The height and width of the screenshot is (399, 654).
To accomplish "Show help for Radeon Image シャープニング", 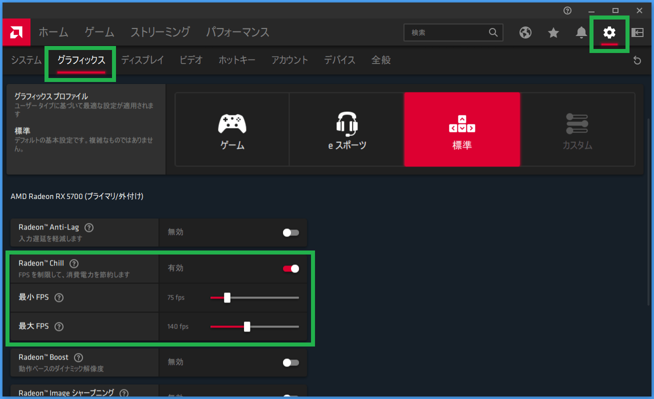I will pyautogui.click(x=124, y=393).
